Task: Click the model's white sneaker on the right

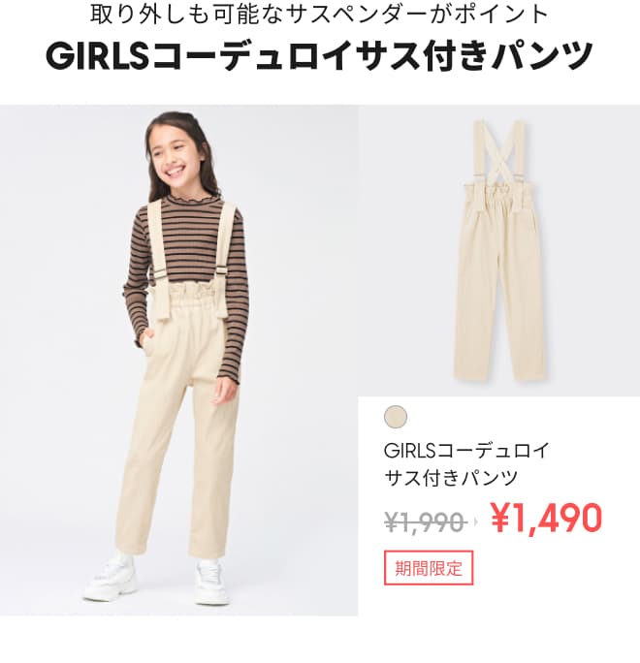Action: 210,582
